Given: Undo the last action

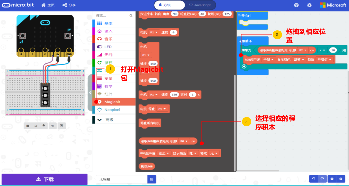Looking at the screenshot, I should 313,179.
